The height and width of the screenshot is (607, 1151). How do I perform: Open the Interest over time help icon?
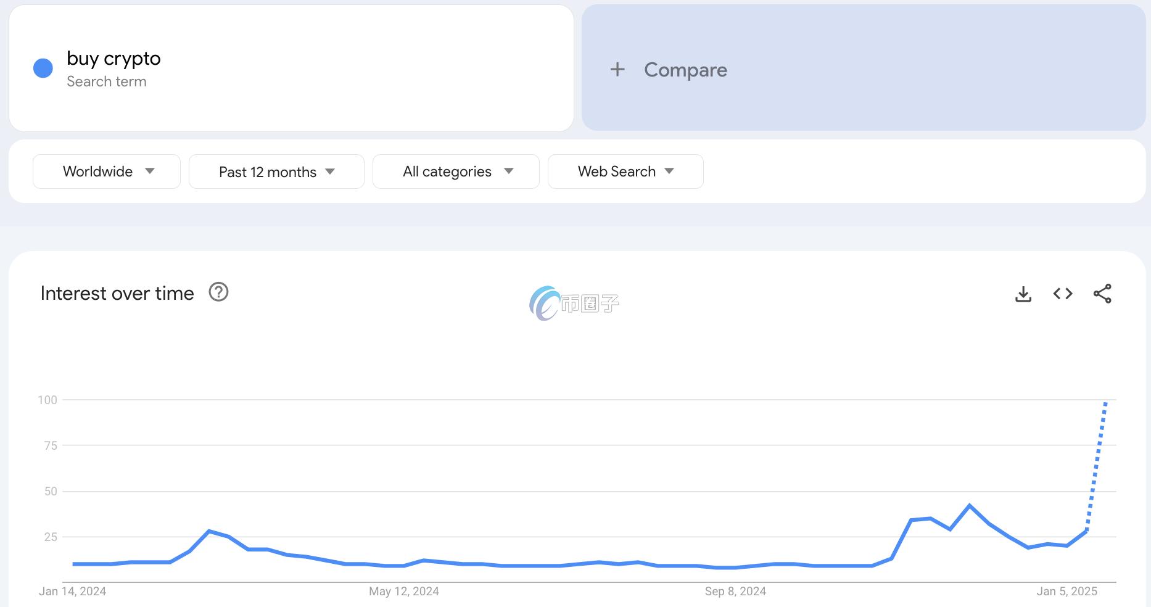click(218, 292)
